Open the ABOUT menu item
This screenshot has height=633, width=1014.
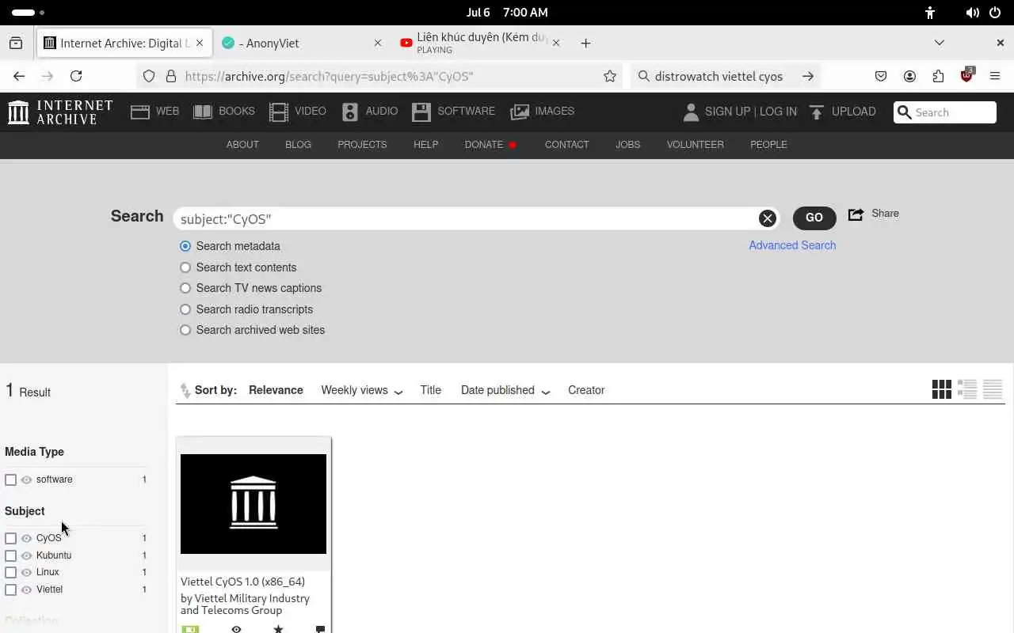tap(242, 145)
